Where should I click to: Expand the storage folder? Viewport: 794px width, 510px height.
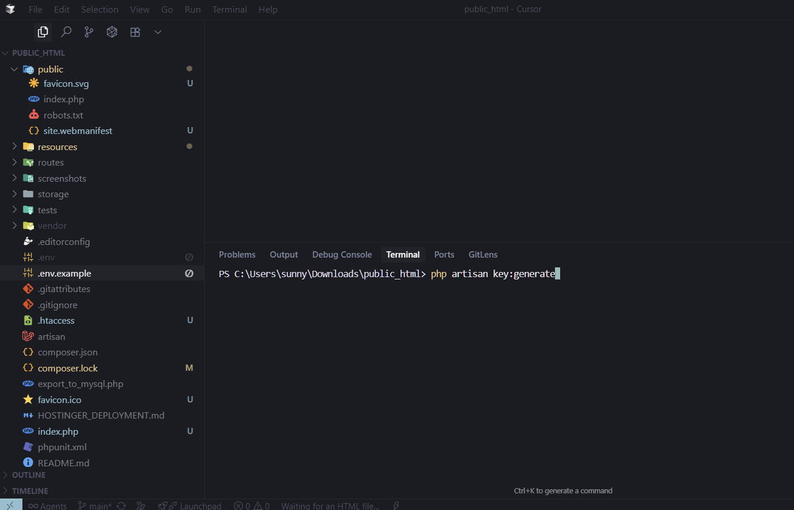tap(15, 194)
